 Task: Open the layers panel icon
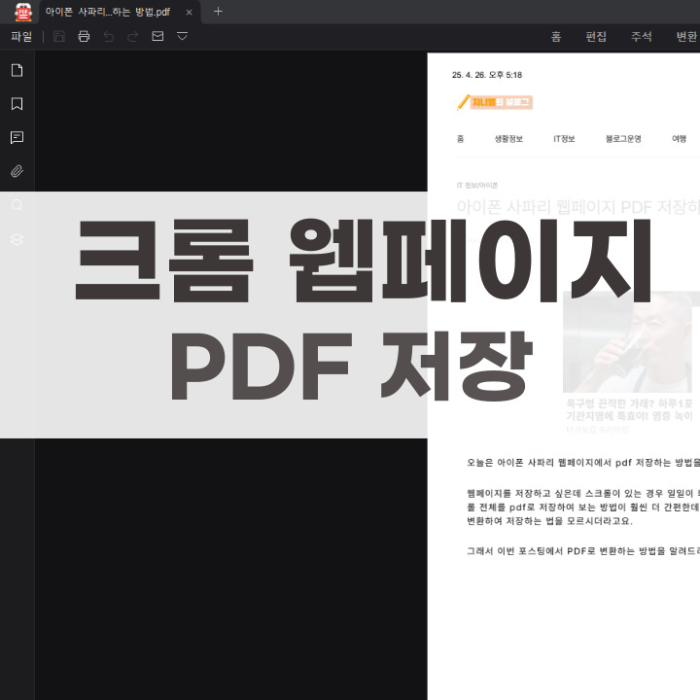coord(17,239)
